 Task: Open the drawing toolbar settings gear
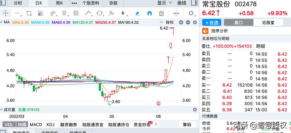tap(191, 13)
